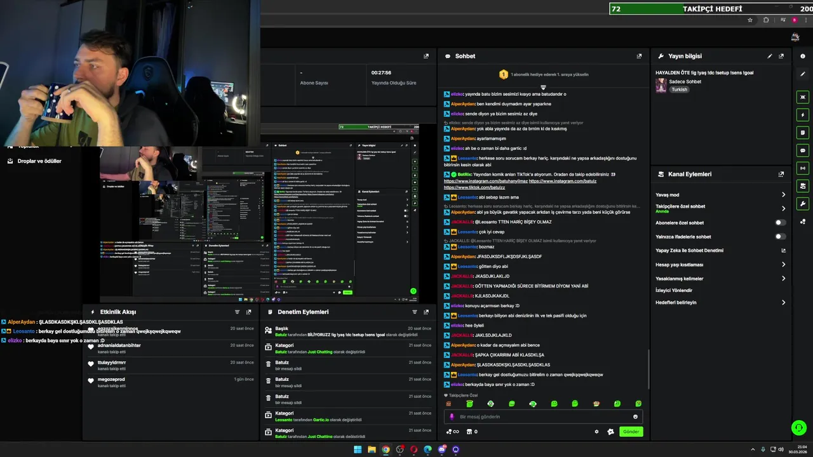This screenshot has height=457, width=813.
Task: Click the bits store counter showing 0
Action: tap(472, 432)
